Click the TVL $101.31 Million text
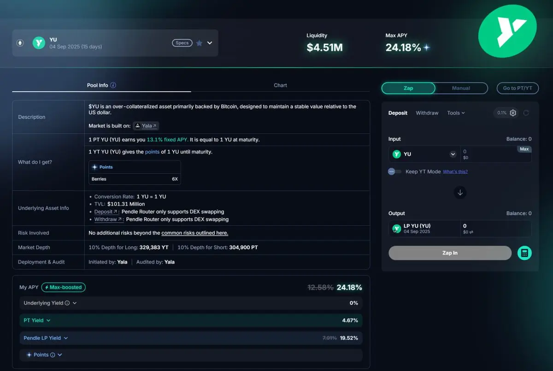This screenshot has height=371, width=553. 120,204
